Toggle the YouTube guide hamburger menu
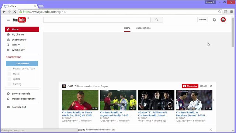The image size is (236, 133). (x=8, y=20)
